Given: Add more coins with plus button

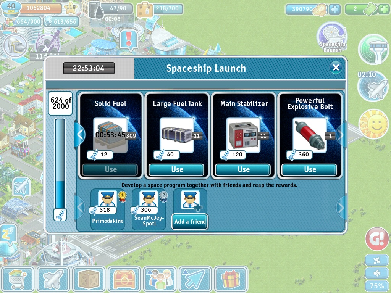Looking at the screenshot, I should 334,9.
